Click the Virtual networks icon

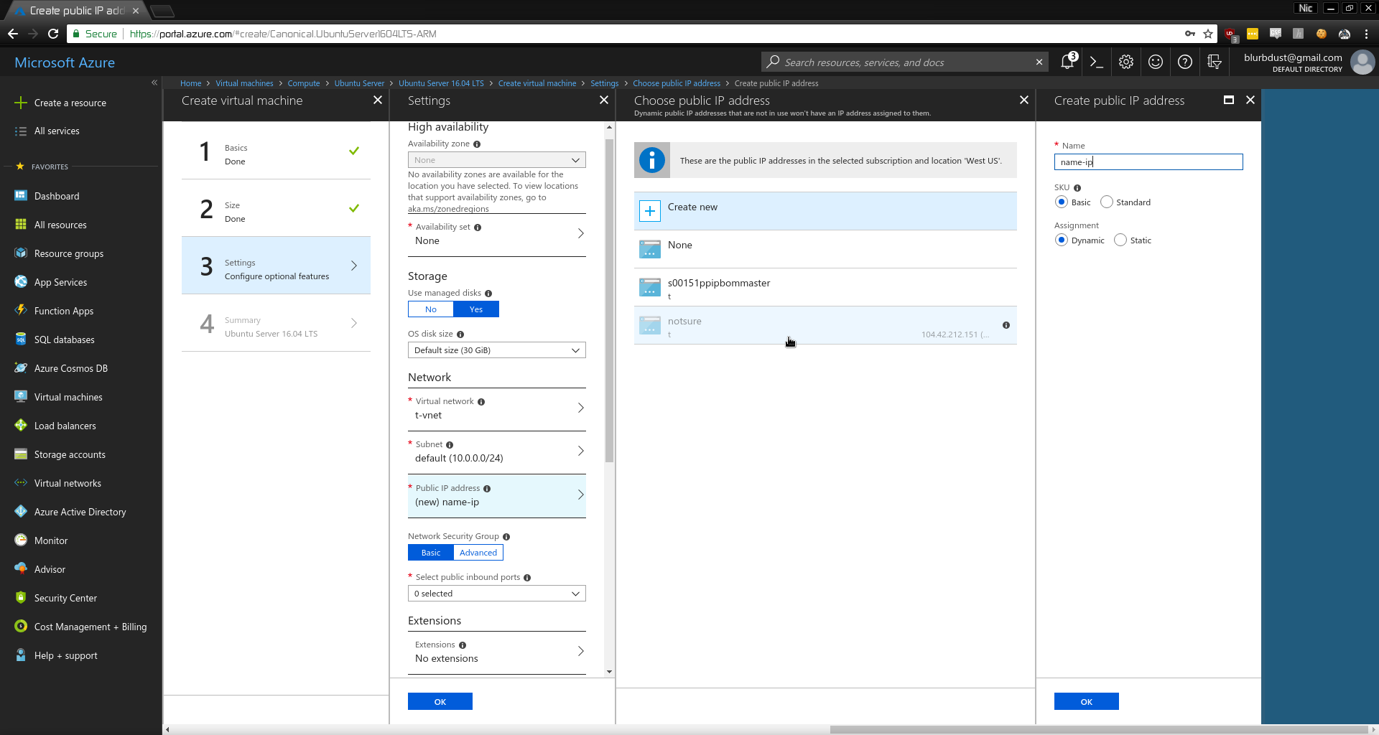click(x=21, y=483)
